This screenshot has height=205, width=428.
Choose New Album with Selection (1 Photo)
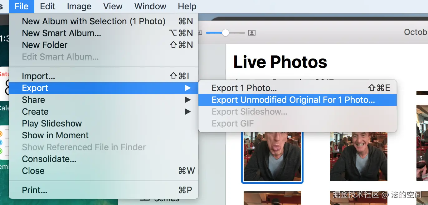104,21
